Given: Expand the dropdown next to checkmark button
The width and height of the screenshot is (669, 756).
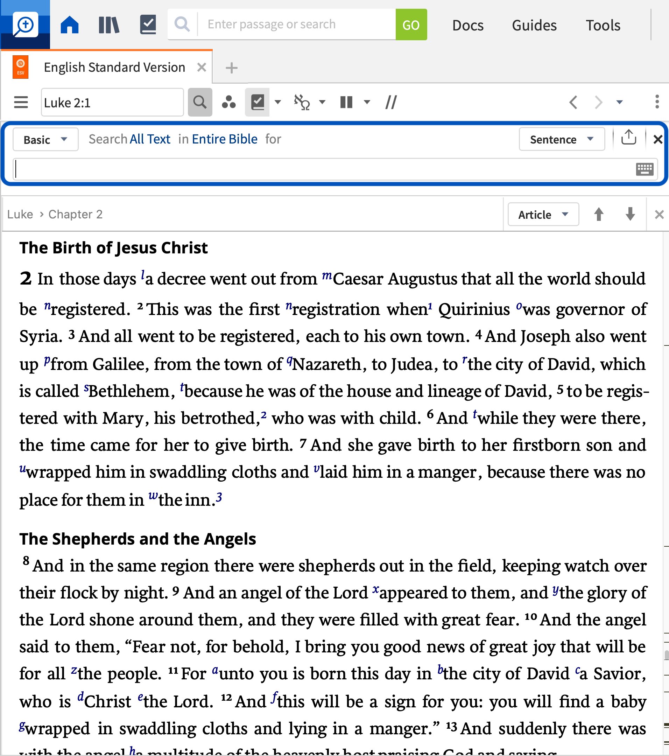Looking at the screenshot, I should (x=278, y=102).
